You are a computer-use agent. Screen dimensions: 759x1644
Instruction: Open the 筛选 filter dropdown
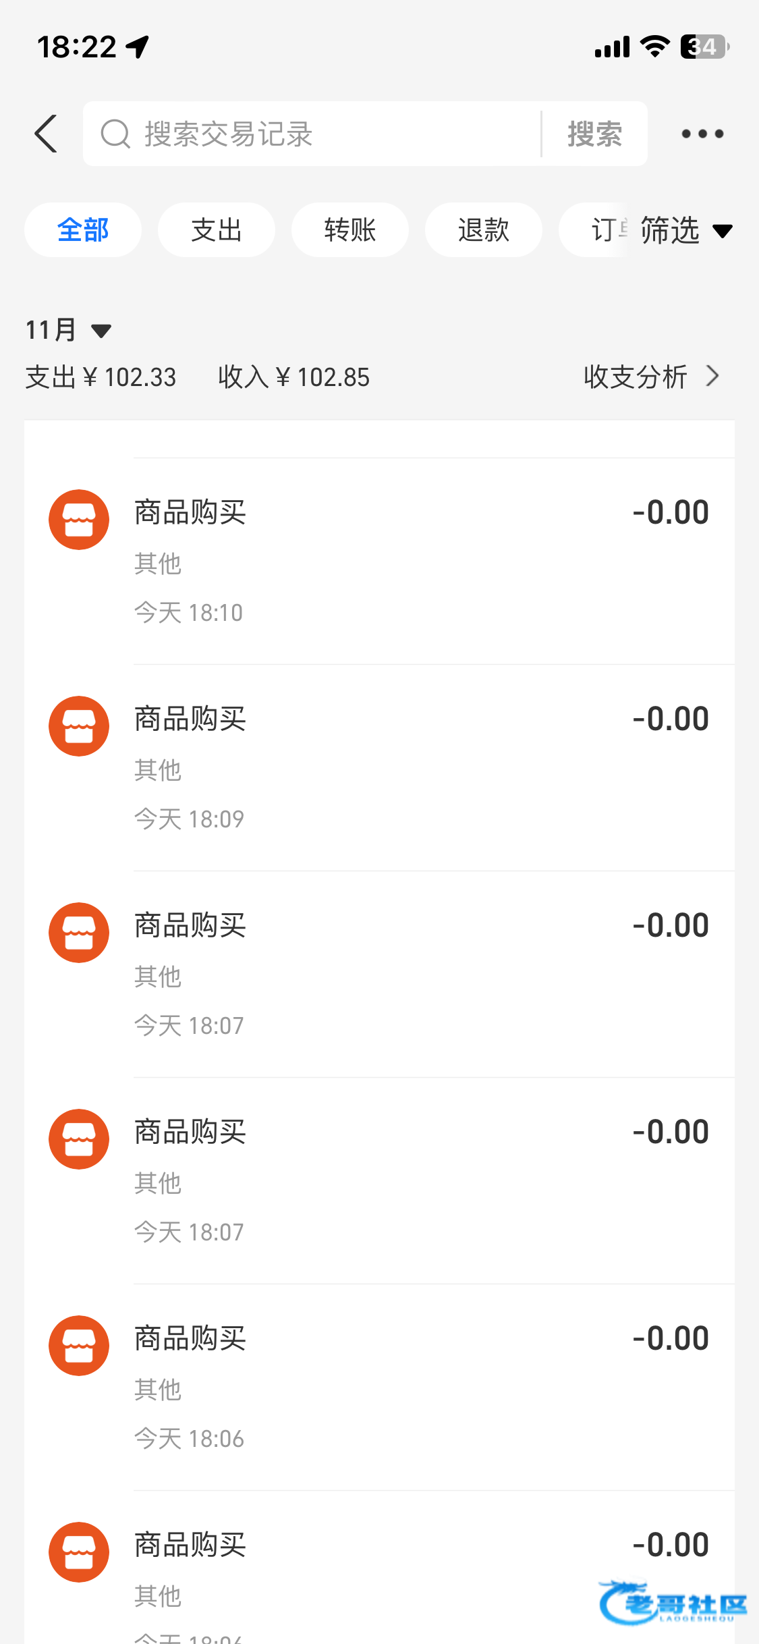685,230
